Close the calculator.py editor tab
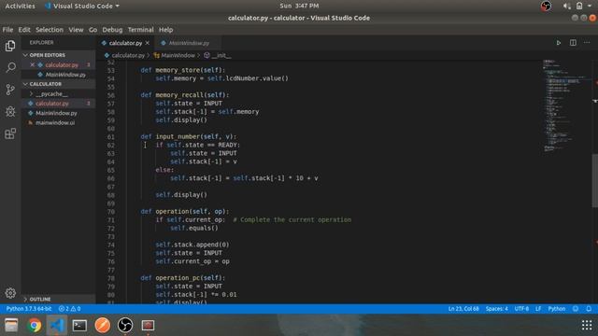The width and height of the screenshot is (598, 336). click(148, 43)
